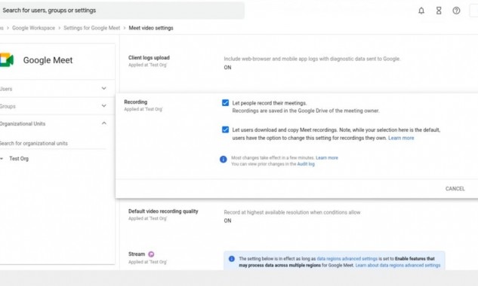Image resolution: width=478 pixels, height=286 pixels.
Task: Click the info icon beside 'Most changes take effect'
Action: pyautogui.click(x=224, y=159)
